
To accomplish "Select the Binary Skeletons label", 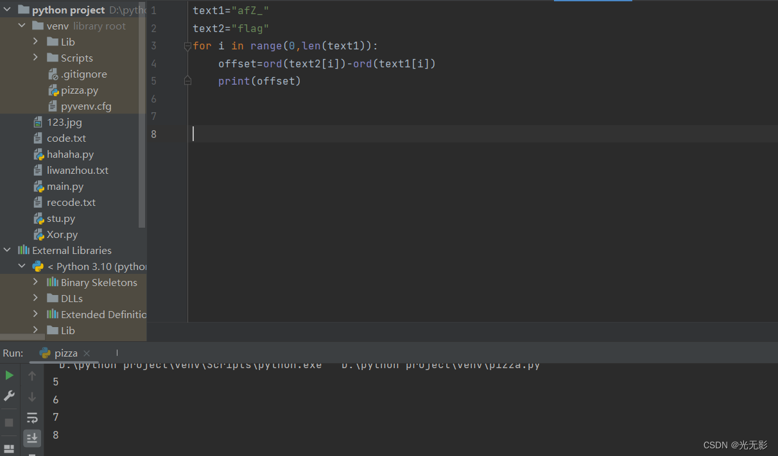I will (x=99, y=282).
